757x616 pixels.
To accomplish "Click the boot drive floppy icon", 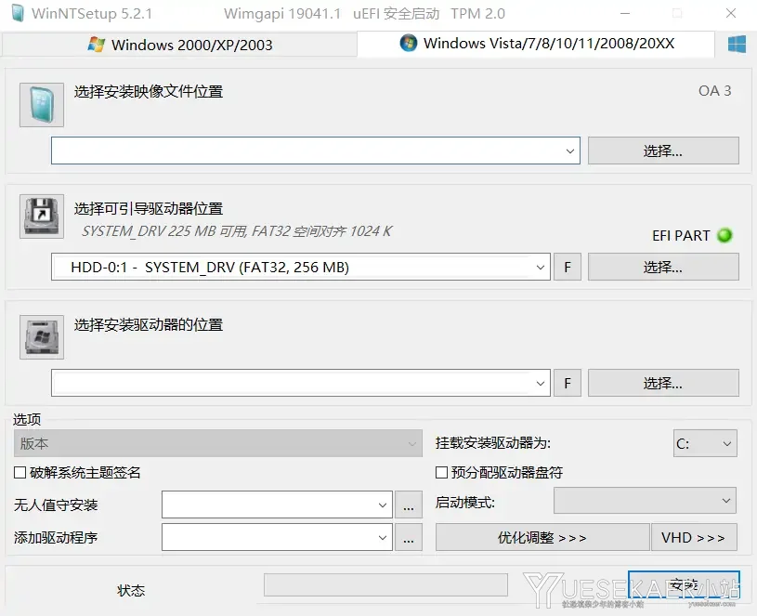I will coord(42,216).
